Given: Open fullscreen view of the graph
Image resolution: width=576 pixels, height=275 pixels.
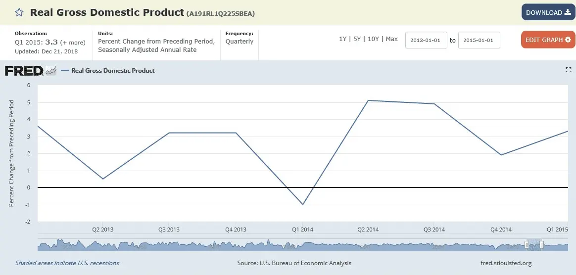Looking at the screenshot, I should 568,70.
